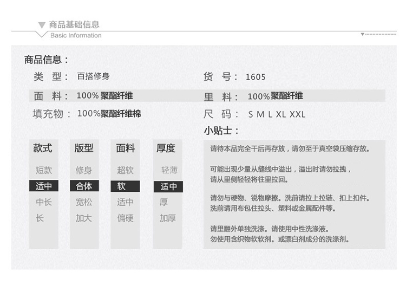Select 修身 in the 版型 column
This screenshot has width=406, height=285.
[x=84, y=170]
